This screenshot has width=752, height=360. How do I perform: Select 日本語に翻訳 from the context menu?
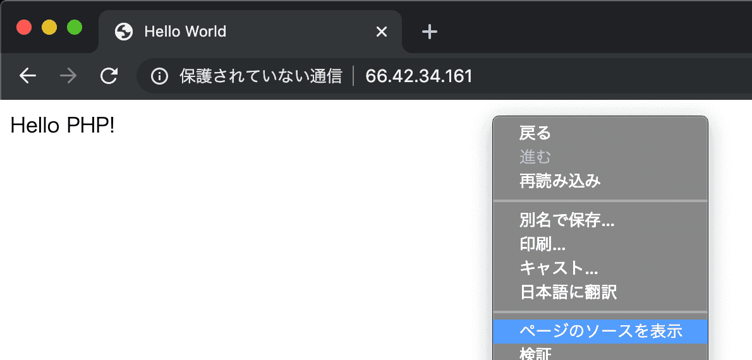pos(568,292)
